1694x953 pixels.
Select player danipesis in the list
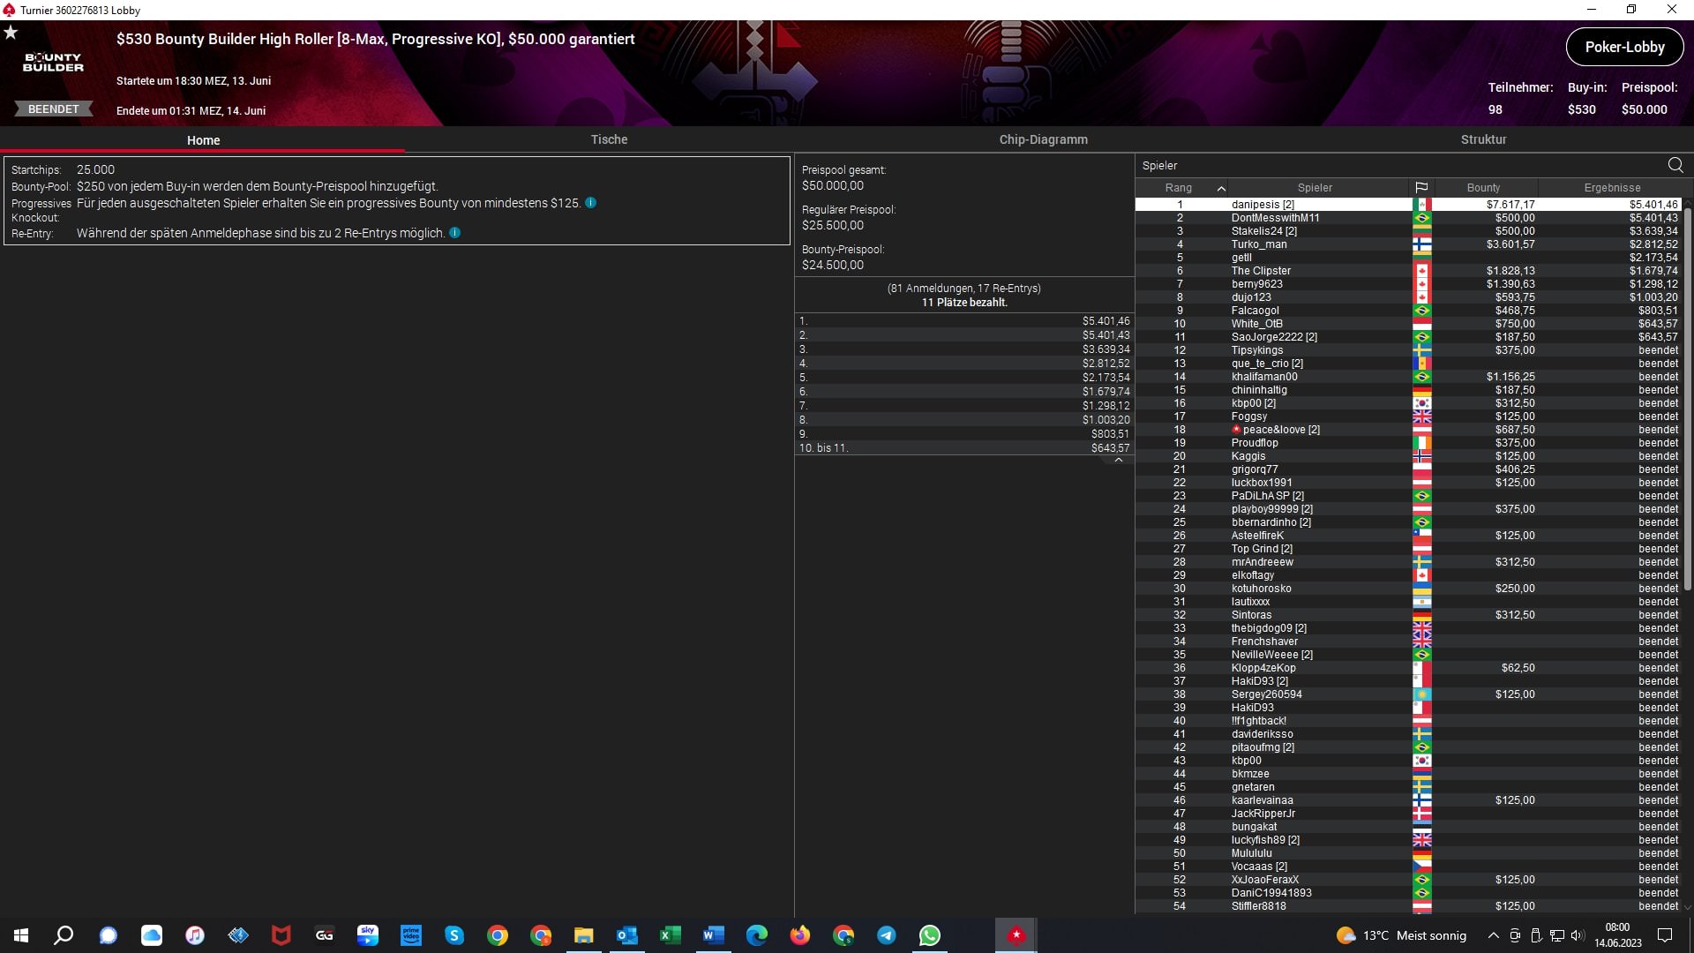tap(1262, 205)
